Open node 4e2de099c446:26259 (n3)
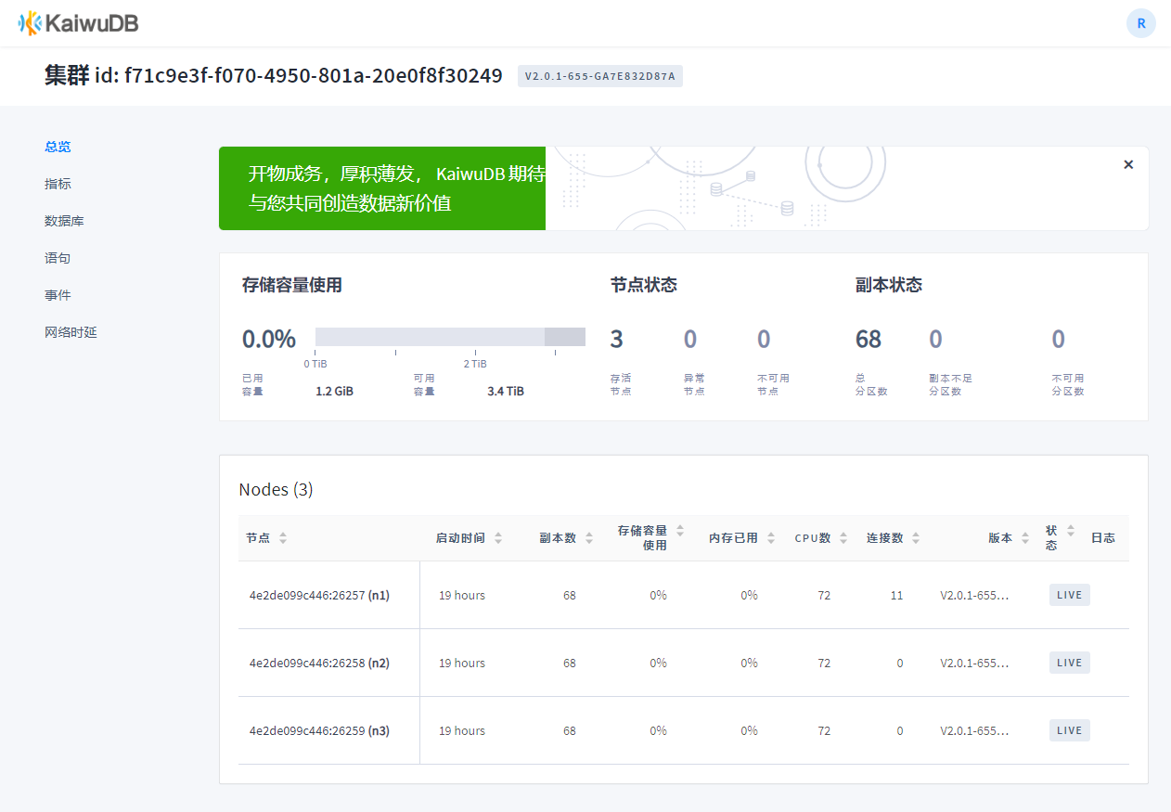Viewport: 1171px width, 812px height. [319, 730]
